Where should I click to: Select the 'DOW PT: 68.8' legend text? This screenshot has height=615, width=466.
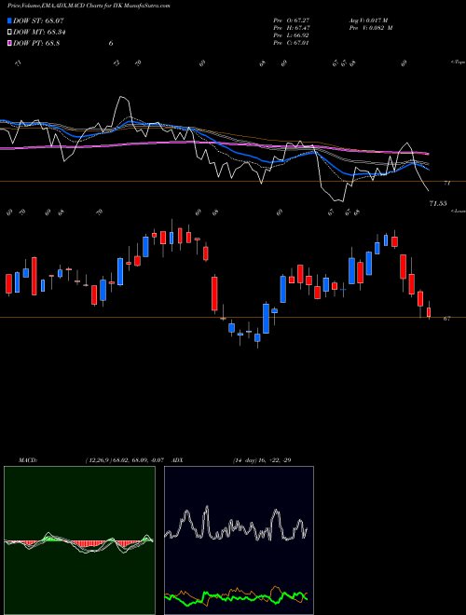[36, 43]
